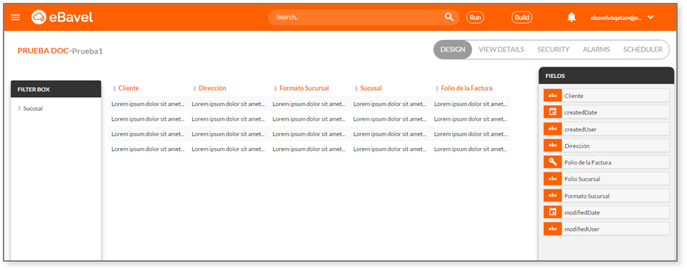Click the calendar icon beside modifiedDate

(x=552, y=212)
